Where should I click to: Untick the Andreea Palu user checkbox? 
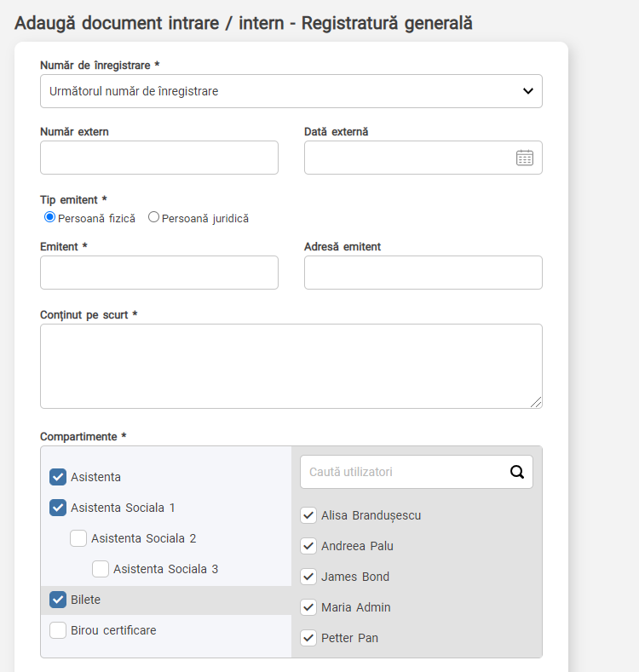pyautogui.click(x=308, y=546)
